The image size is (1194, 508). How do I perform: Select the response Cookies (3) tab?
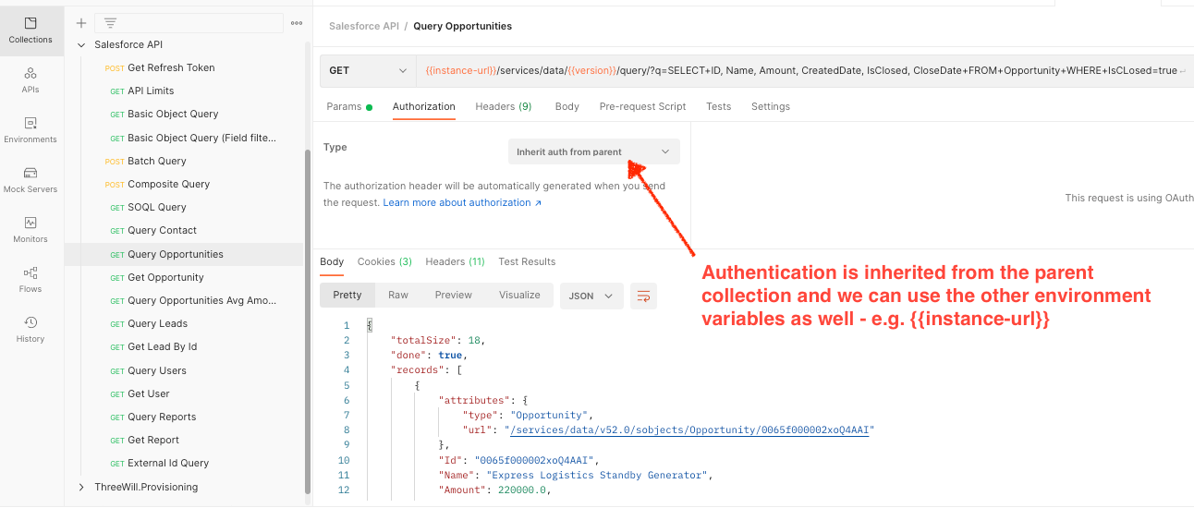click(384, 261)
